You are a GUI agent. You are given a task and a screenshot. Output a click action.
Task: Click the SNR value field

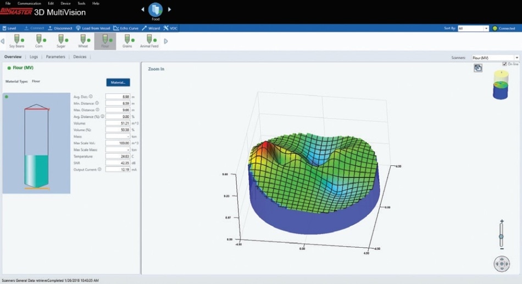click(118, 163)
